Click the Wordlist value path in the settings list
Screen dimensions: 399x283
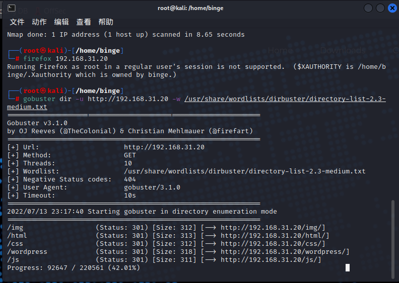tap(244, 171)
